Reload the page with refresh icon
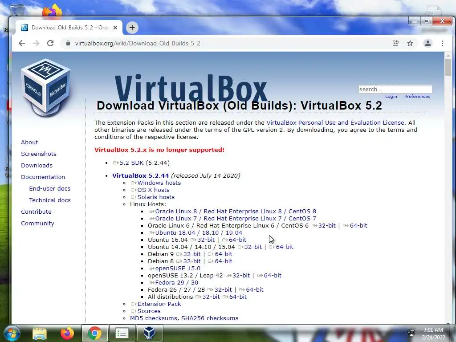 click(x=50, y=43)
